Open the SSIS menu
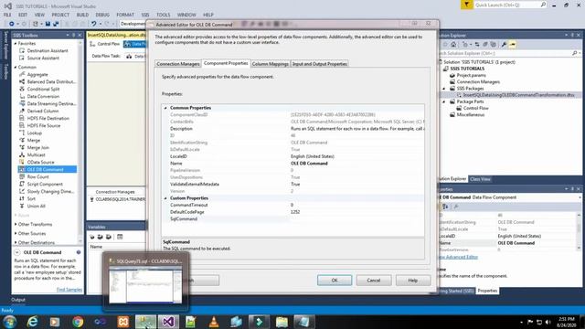The image size is (585, 329). click(145, 15)
